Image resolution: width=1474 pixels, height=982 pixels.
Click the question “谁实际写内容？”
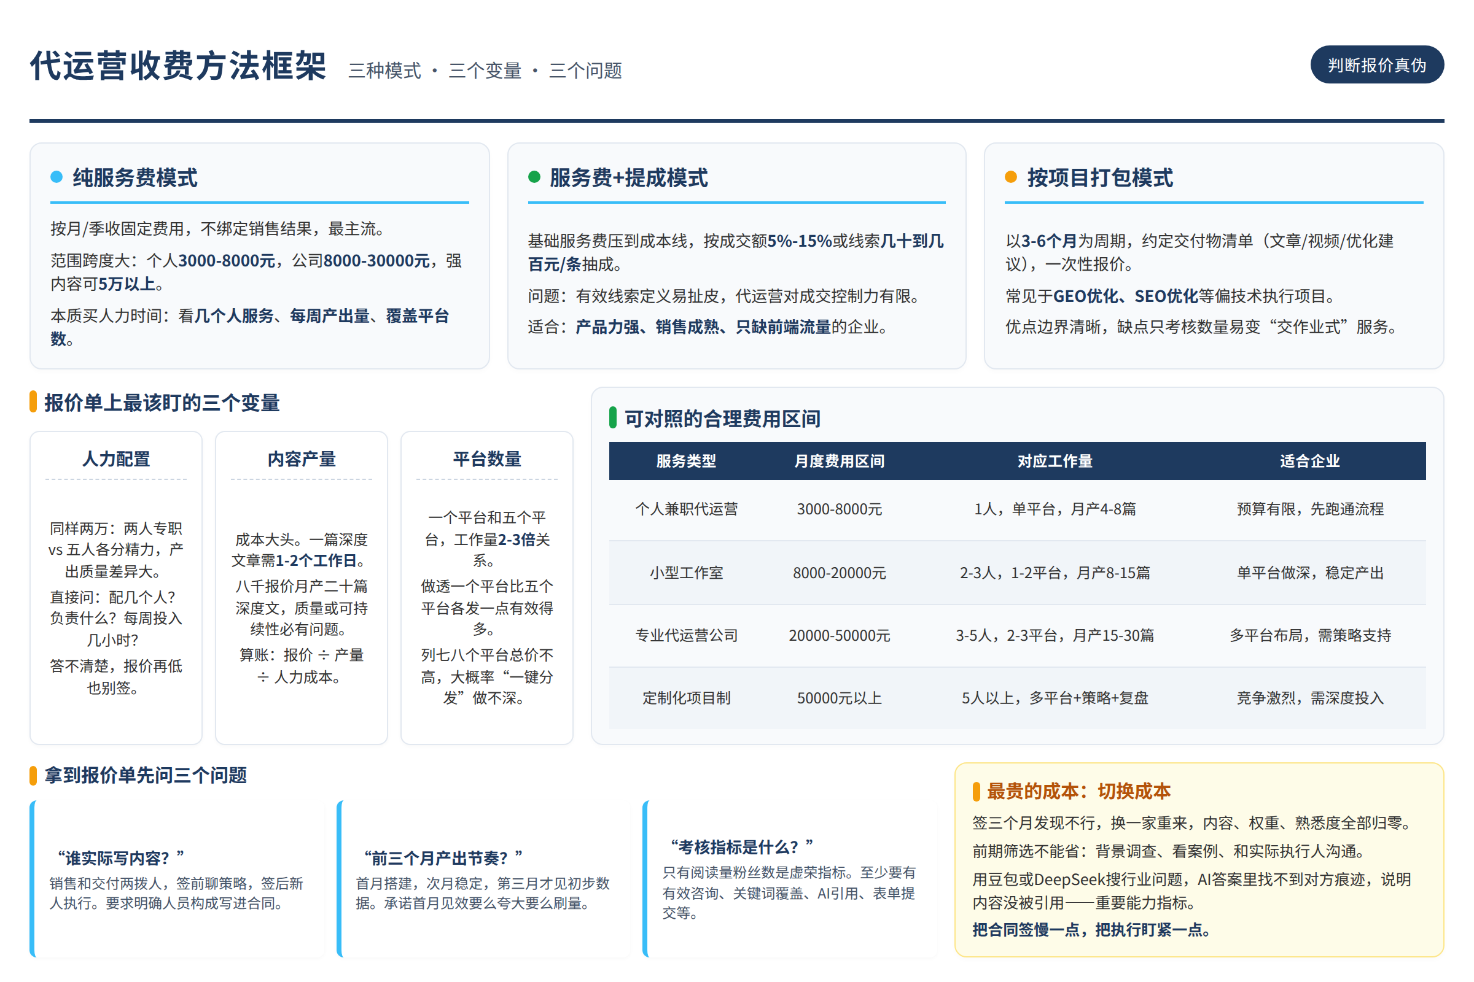pos(120,857)
